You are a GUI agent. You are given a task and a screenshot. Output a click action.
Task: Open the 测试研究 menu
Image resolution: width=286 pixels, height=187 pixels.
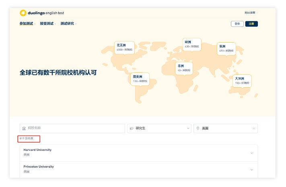point(68,24)
